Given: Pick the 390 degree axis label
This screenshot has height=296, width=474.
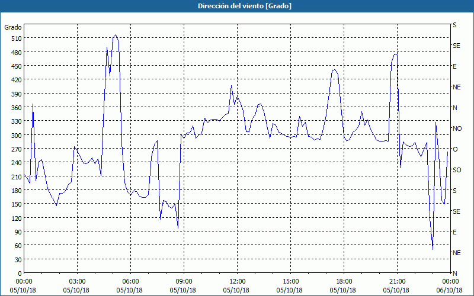Looking at the screenshot, I should (17, 94).
